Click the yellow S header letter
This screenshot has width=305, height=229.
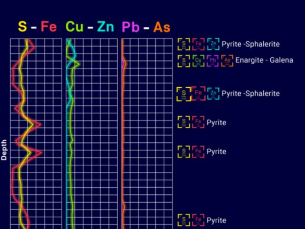click(x=22, y=26)
